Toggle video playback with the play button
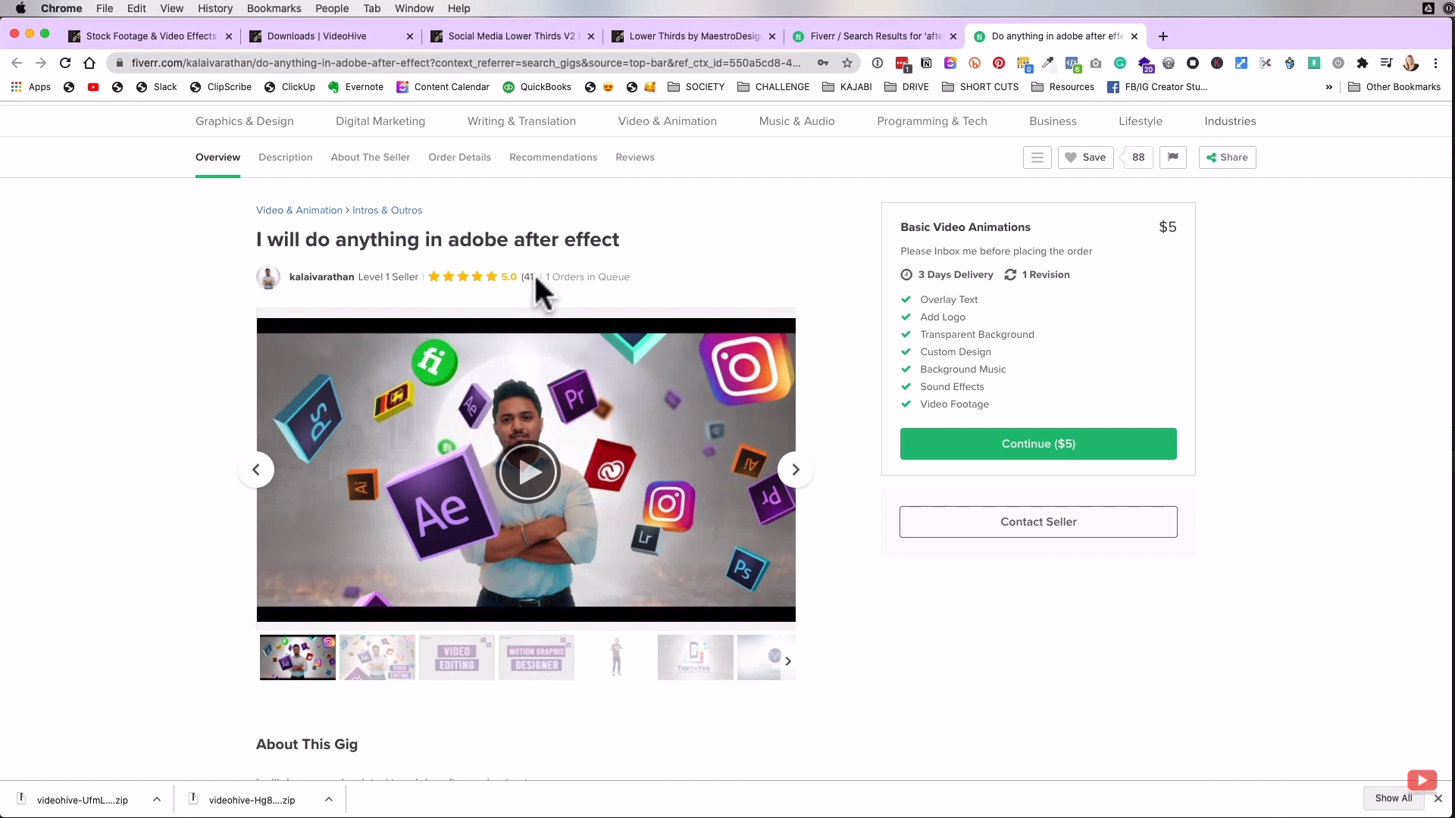Screen dimensions: 1455x818 tap(528, 471)
